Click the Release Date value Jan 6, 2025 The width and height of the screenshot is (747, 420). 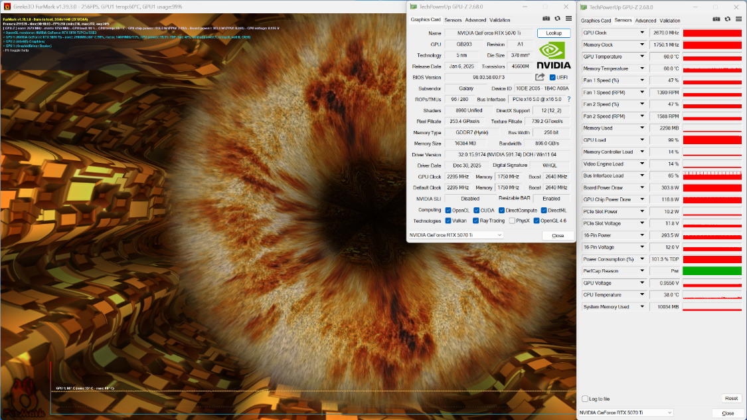click(461, 66)
